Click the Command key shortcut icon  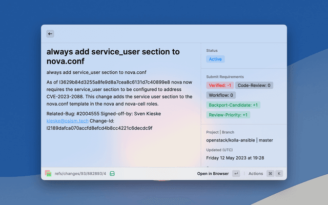click(270, 174)
